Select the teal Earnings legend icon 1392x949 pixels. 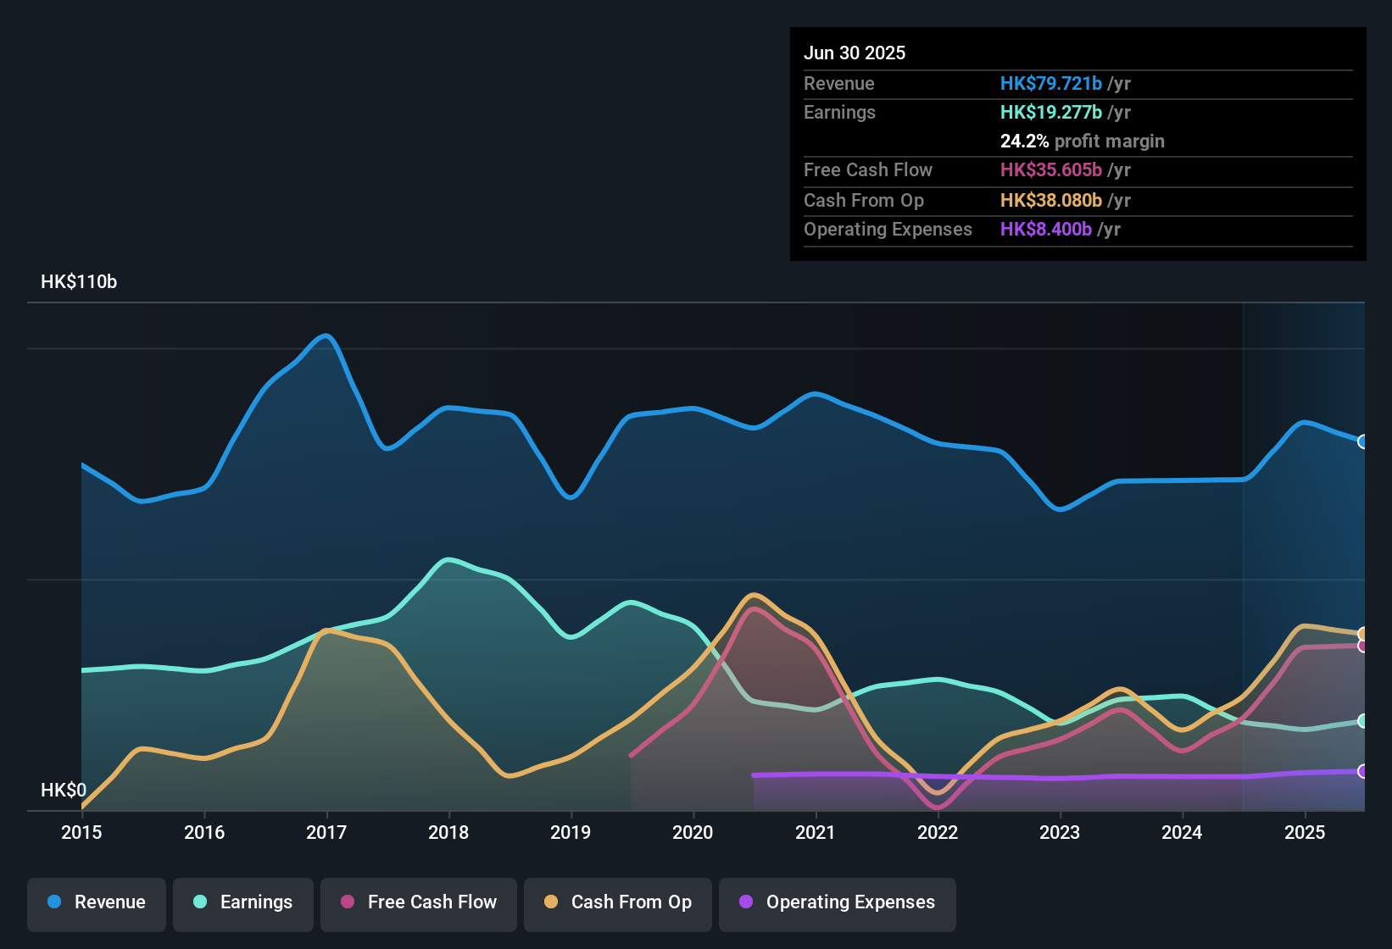201,902
